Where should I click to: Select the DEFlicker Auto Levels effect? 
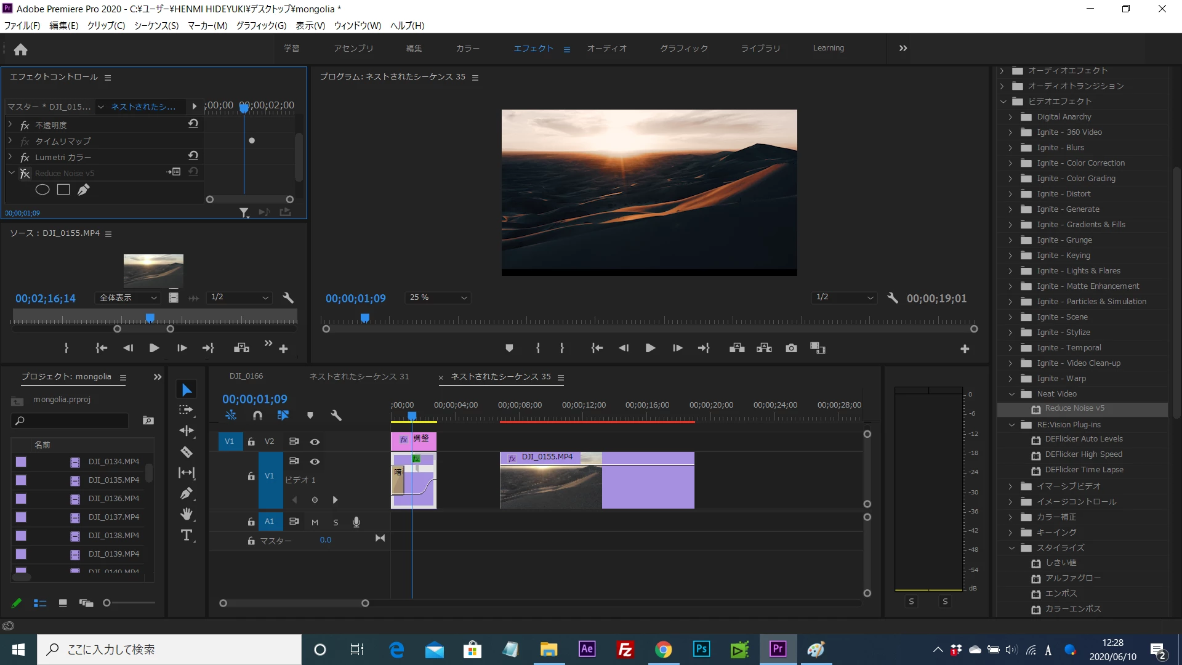tap(1083, 439)
